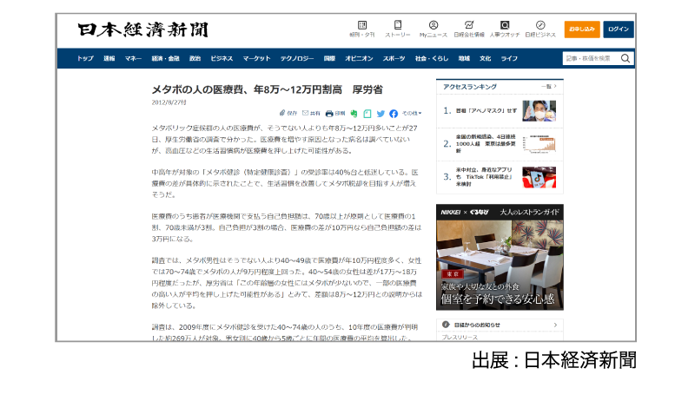Image resolution: width=695 pixels, height=414 pixels.
Task: Click the 人事ウオッチ icon
Action: [x=505, y=25]
